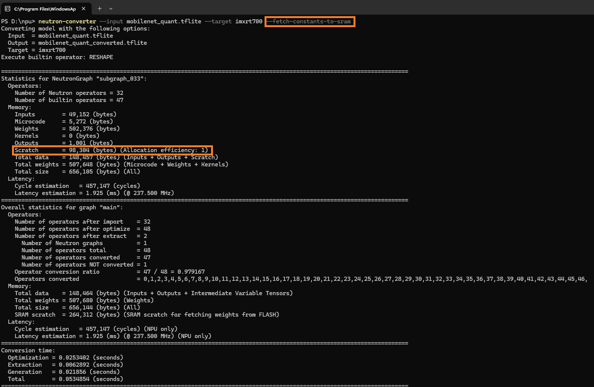The image size is (594, 387).
Task: Click the Kernels = 0 (bytes) line
Action: [57, 136]
